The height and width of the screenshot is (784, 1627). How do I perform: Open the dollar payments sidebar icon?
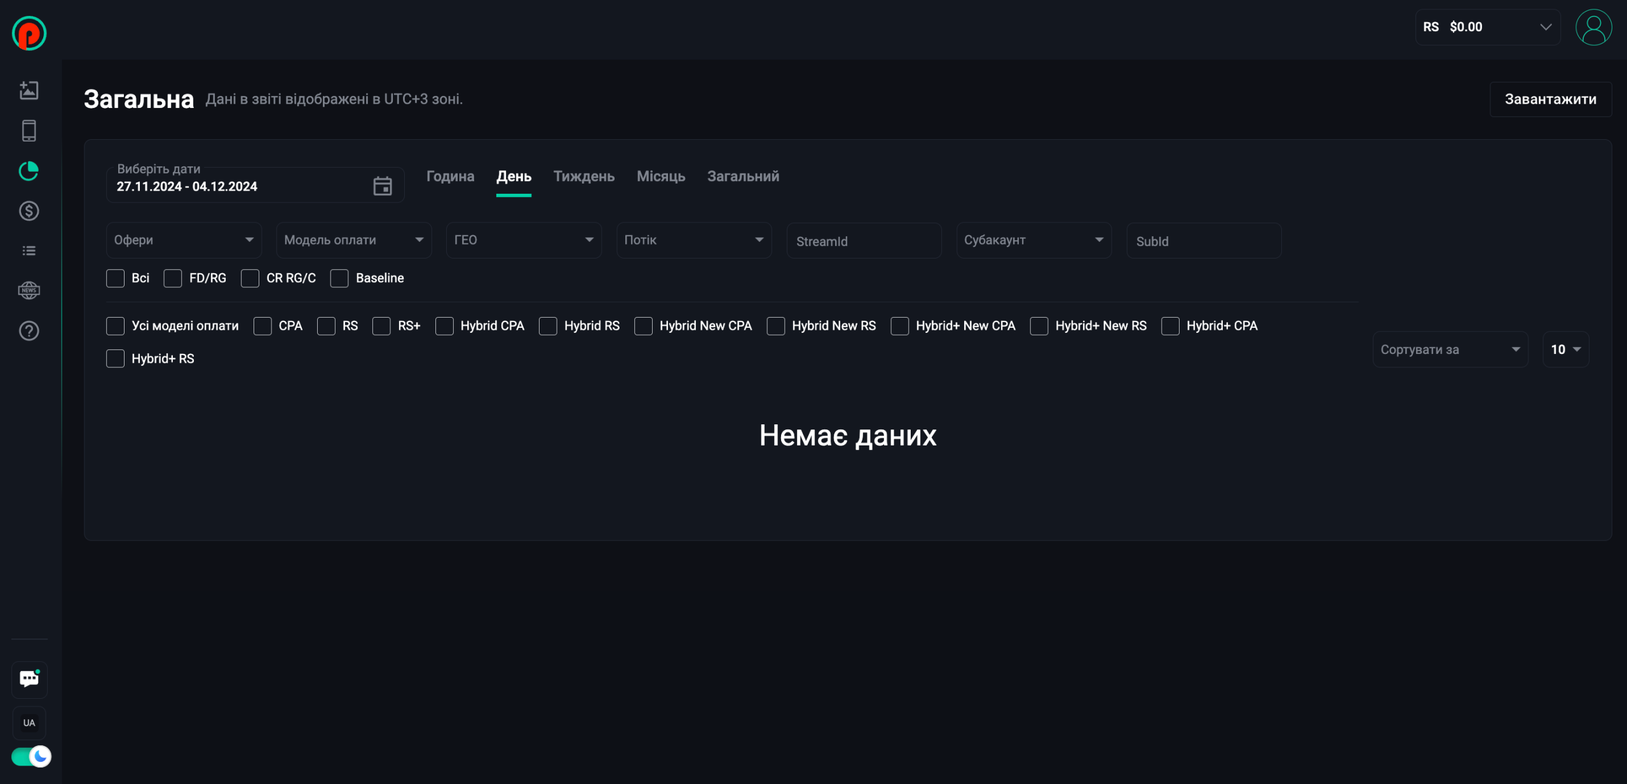tap(29, 211)
